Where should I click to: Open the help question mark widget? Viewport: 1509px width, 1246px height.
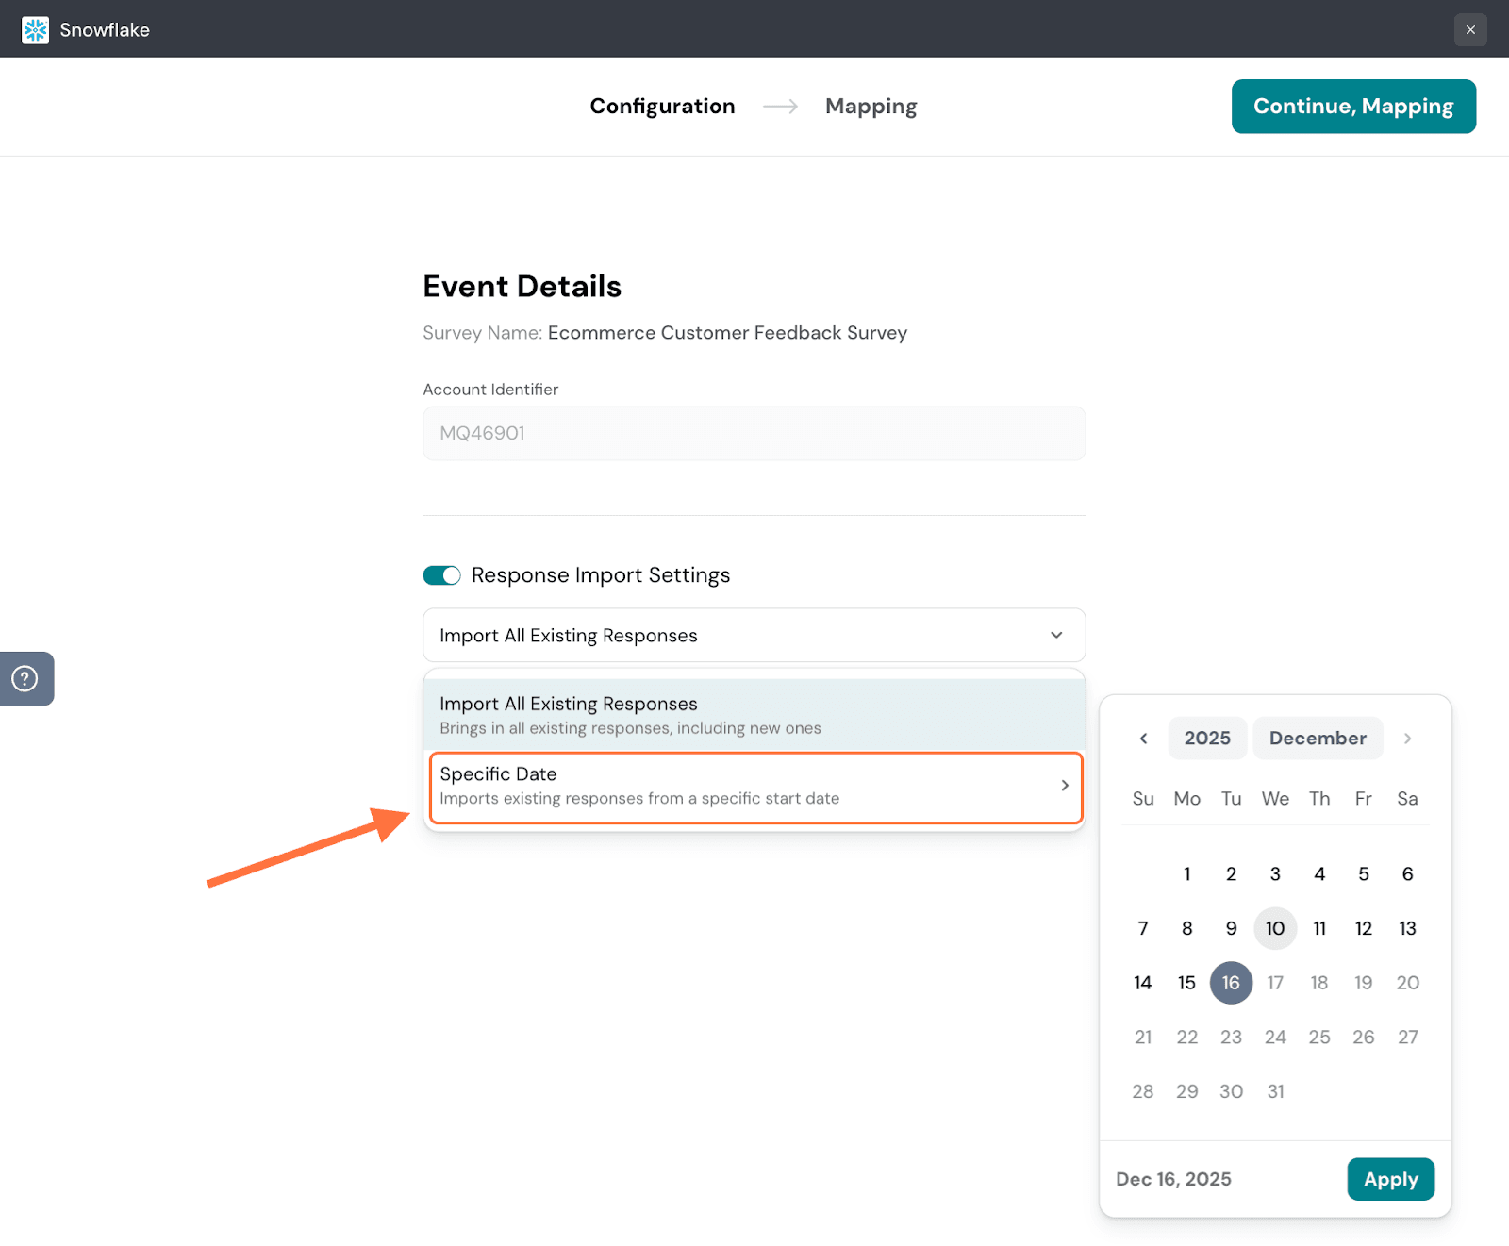25,678
